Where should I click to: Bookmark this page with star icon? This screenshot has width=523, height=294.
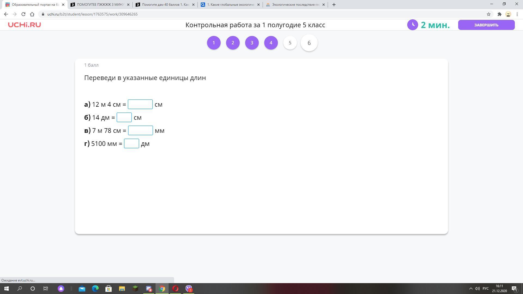click(488, 14)
